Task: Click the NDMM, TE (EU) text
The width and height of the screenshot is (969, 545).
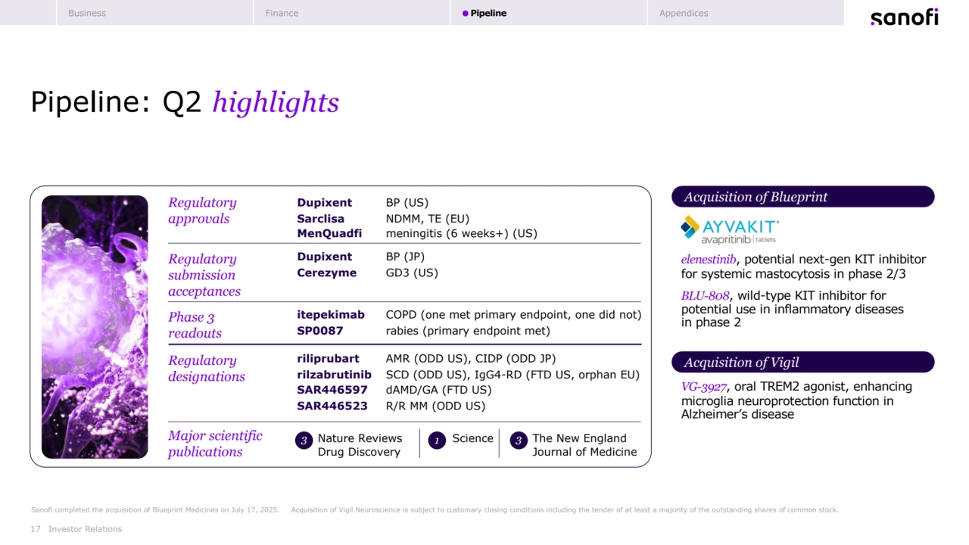Action: pyautogui.click(x=428, y=219)
